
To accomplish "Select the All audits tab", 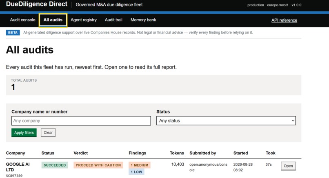I will coord(53,20).
